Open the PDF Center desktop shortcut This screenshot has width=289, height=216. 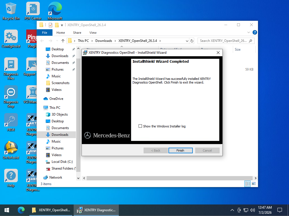[x=33, y=11]
